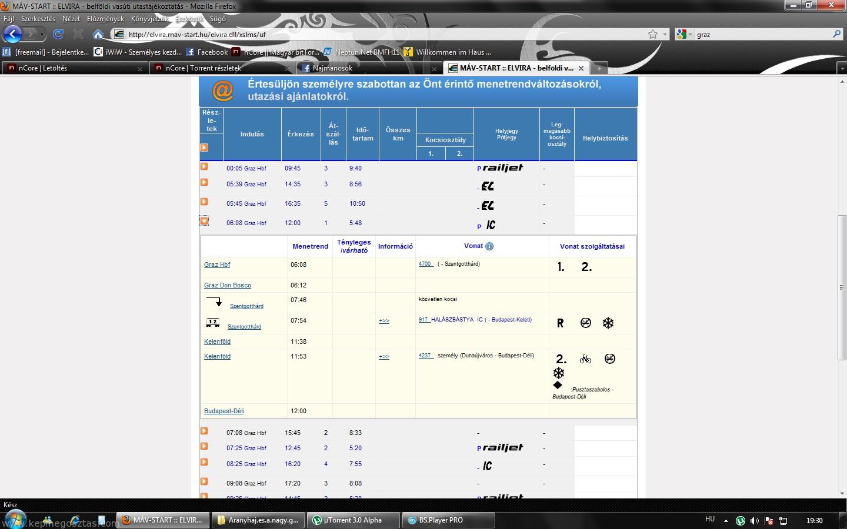Viewport: 847px width, 529px height.
Task: Open train 4700 link
Action: pyautogui.click(x=426, y=264)
